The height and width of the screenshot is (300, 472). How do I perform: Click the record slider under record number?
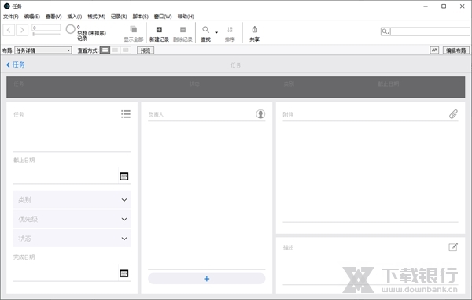pyautogui.click(x=46, y=35)
